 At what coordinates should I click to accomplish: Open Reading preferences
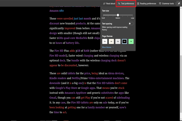click(147, 4)
